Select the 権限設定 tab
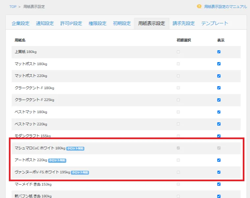Image resolution: width=250 pixels, height=198 pixels. (97, 23)
